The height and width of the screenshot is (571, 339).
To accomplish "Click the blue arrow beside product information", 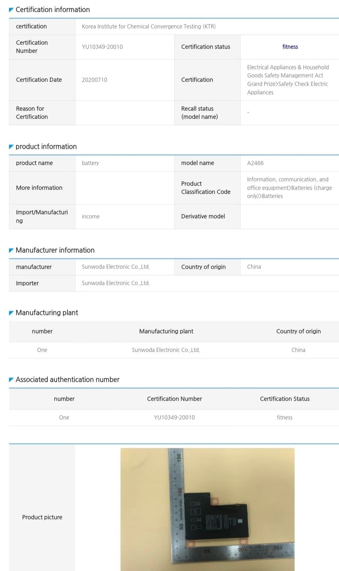I will point(11,147).
